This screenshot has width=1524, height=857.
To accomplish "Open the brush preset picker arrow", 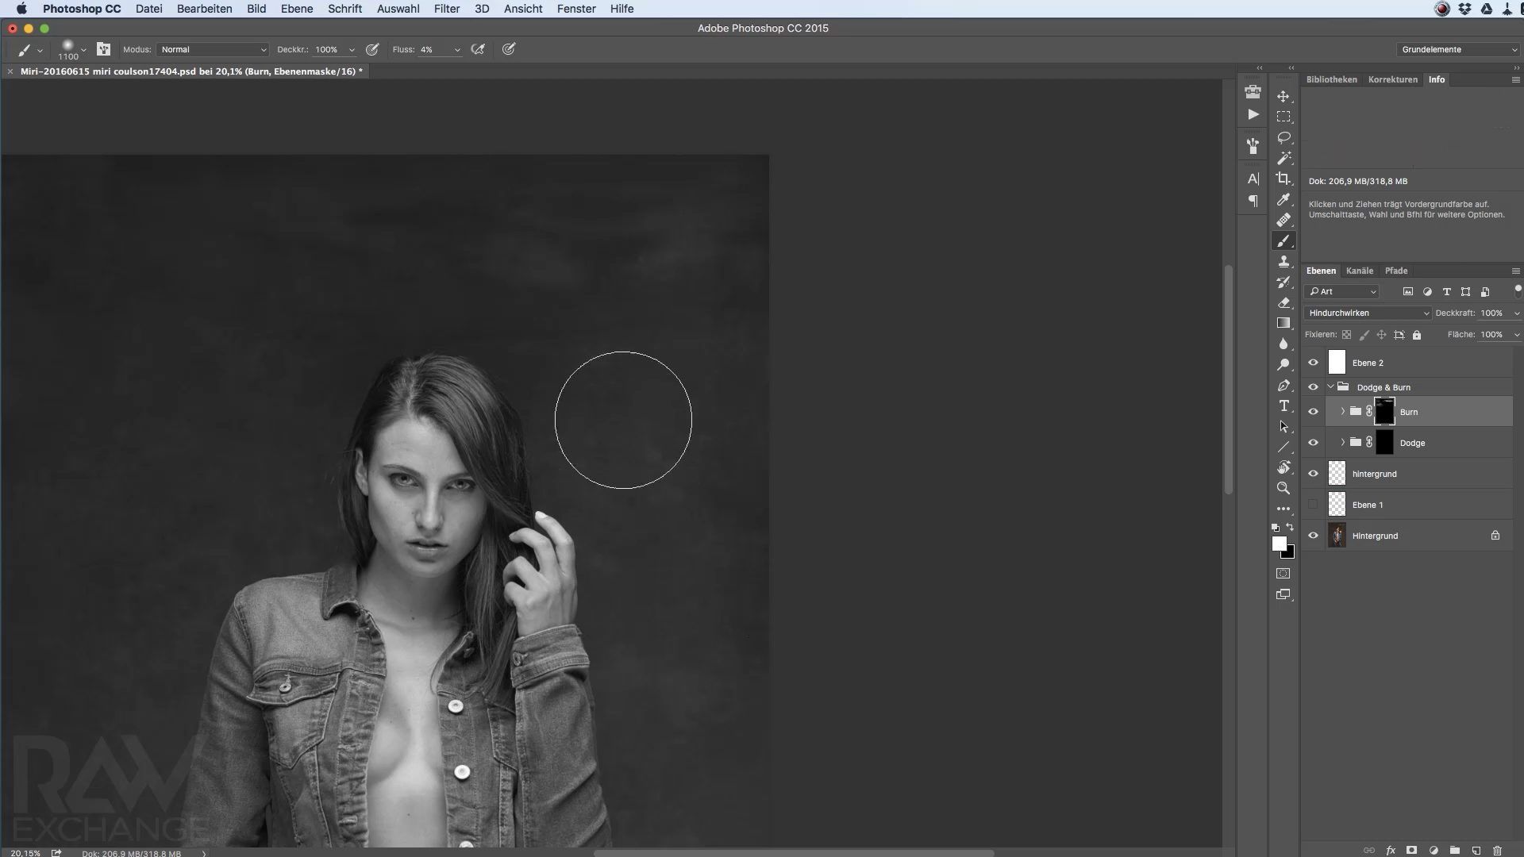I will coord(83,49).
